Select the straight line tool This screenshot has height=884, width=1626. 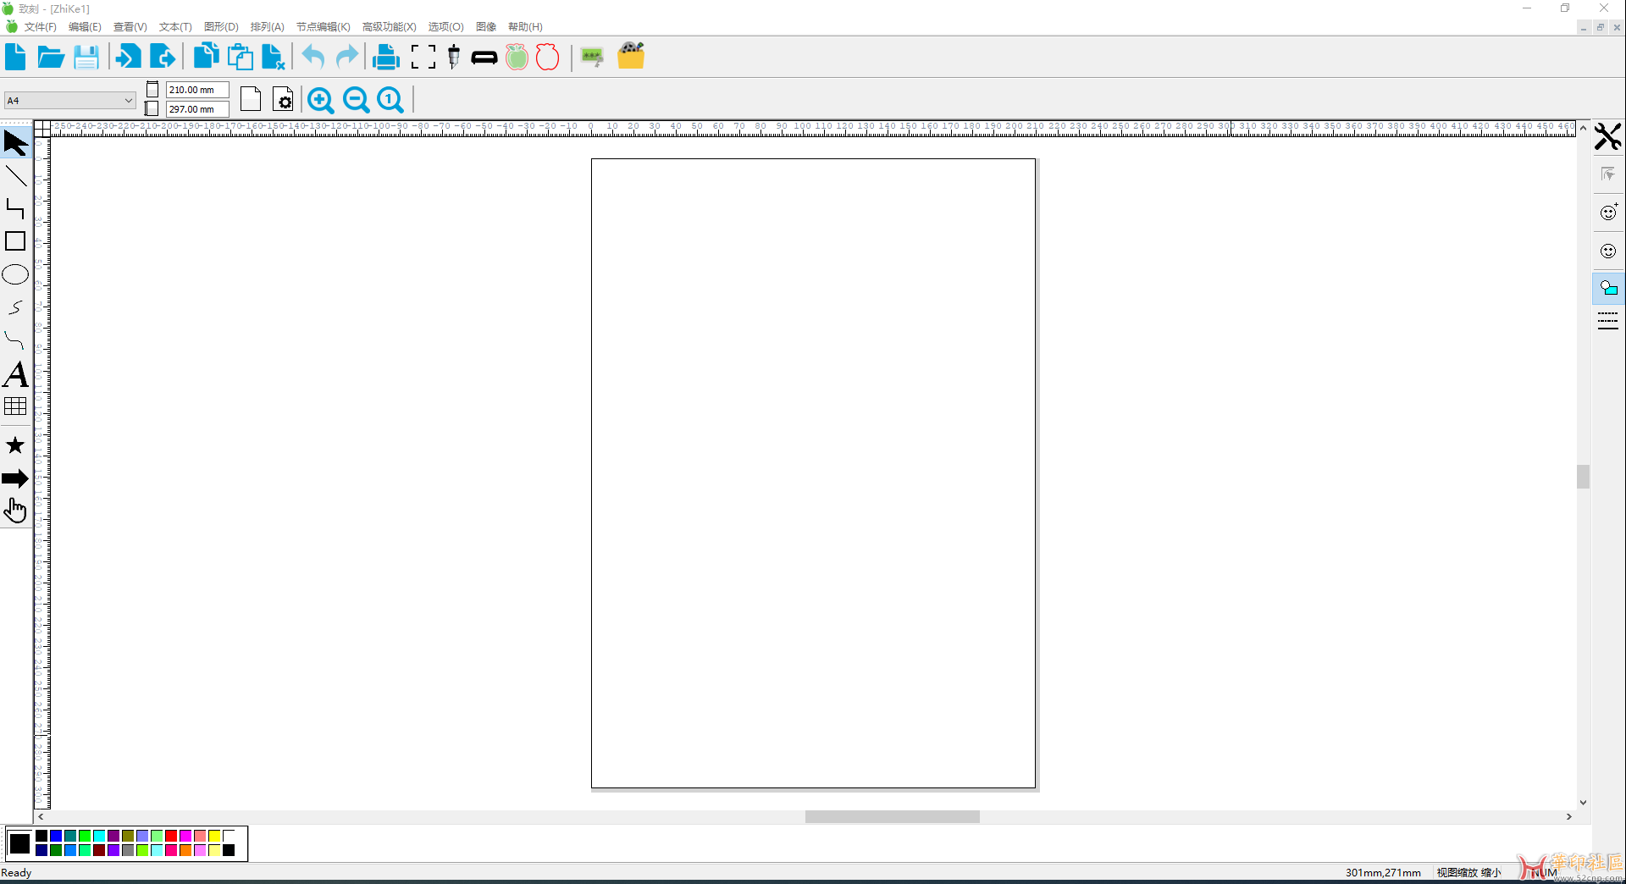coord(15,176)
